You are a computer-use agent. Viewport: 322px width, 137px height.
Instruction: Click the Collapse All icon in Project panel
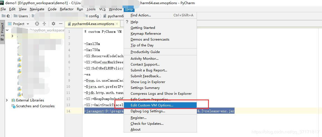(x=44, y=24)
